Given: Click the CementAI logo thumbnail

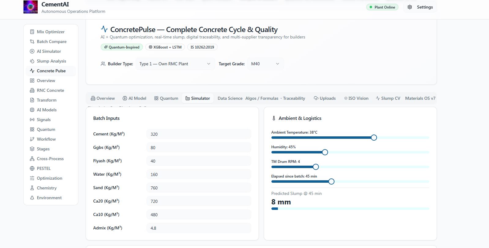Looking at the screenshot, I should (31, 7).
